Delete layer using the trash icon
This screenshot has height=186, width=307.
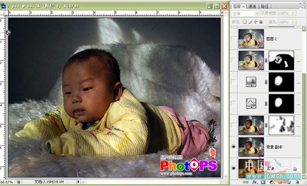297,182
